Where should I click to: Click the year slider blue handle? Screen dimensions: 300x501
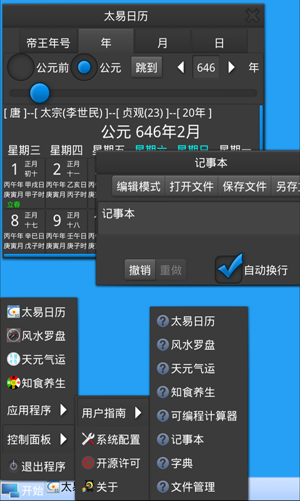[x=40, y=93]
